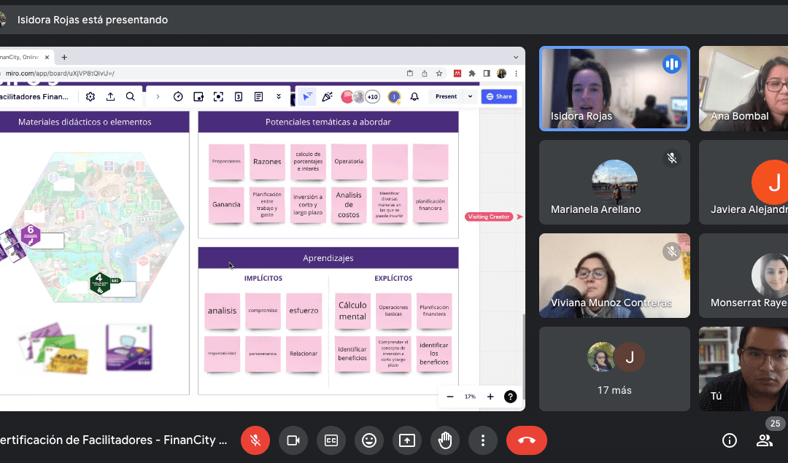Screen dimensions: 788x463
Task: Open the Miro timer tool
Action: [x=178, y=96]
